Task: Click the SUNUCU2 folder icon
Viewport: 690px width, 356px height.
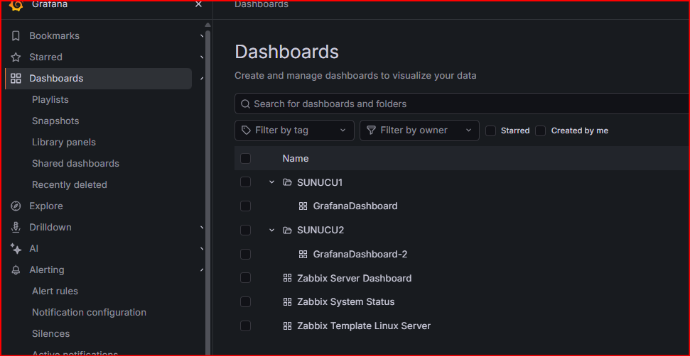Action: pyautogui.click(x=287, y=230)
